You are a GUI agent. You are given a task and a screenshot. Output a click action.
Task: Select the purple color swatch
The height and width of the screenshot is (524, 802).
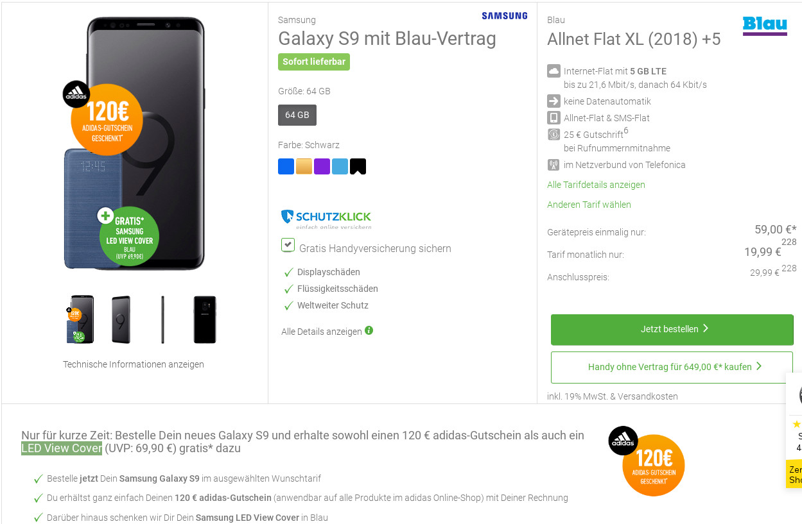[x=322, y=167]
